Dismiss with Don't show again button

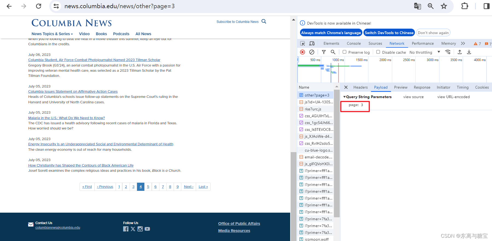[433, 33]
